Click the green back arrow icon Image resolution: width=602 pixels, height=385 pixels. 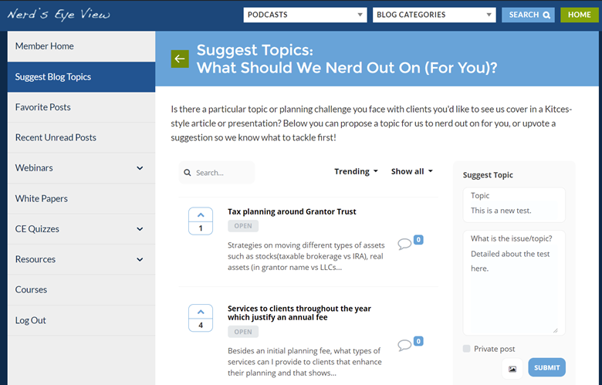(180, 59)
